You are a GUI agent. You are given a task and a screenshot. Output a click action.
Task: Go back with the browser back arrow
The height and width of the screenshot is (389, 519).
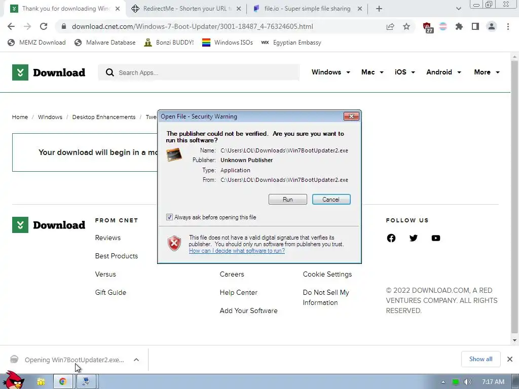[x=11, y=26]
